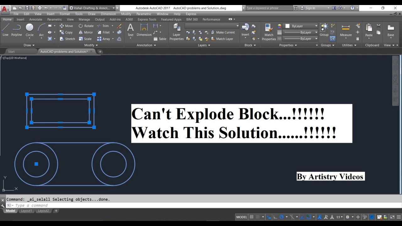Select the Line tool
This screenshot has width=402, height=226.
(5, 30)
